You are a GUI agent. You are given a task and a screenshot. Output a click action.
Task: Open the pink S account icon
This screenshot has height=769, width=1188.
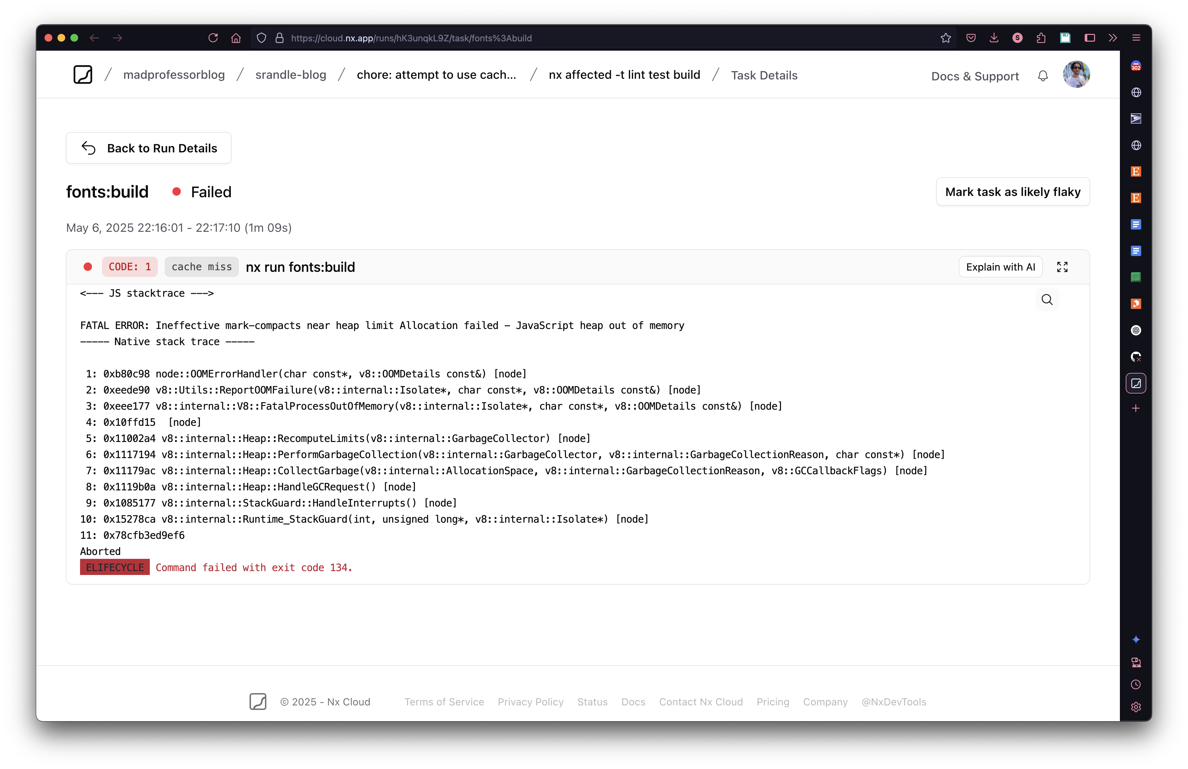(1017, 38)
